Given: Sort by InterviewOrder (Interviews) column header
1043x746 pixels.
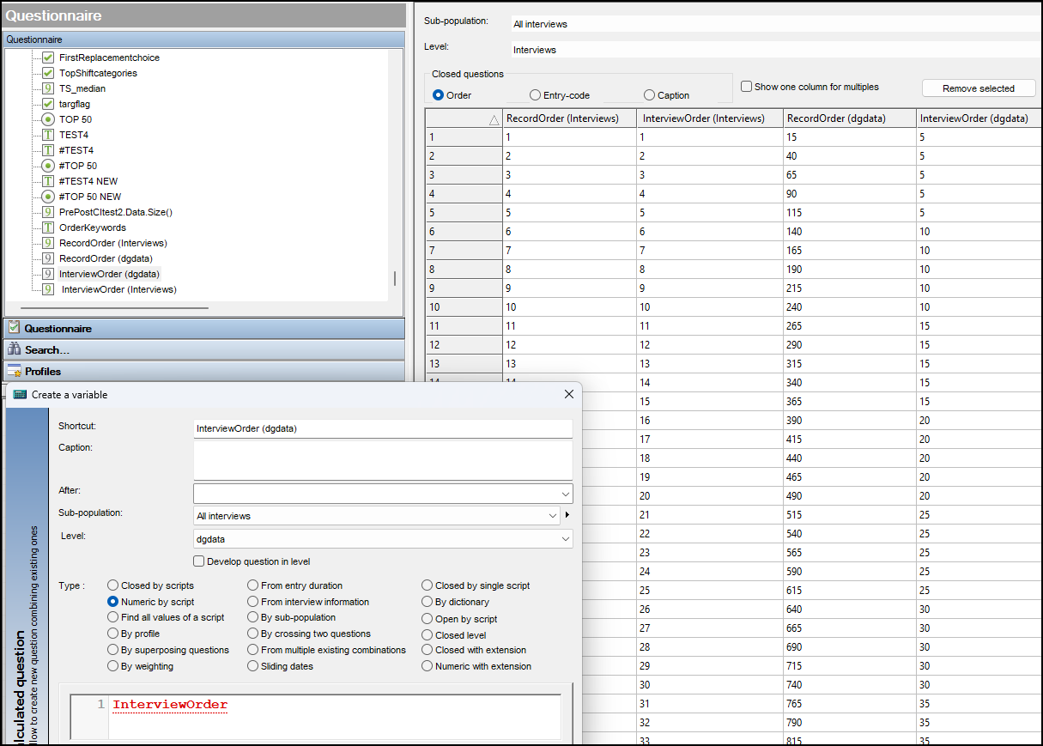Looking at the screenshot, I should 709,118.
